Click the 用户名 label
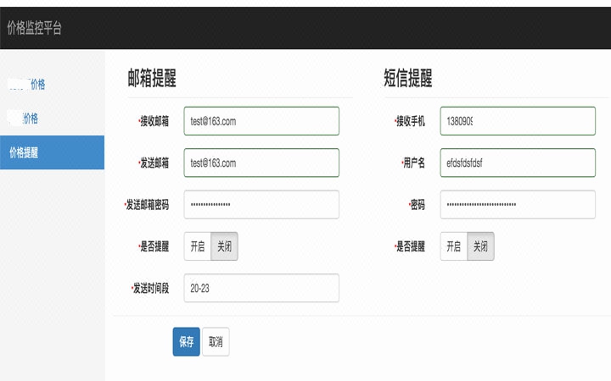The image size is (611, 381). coord(413,163)
